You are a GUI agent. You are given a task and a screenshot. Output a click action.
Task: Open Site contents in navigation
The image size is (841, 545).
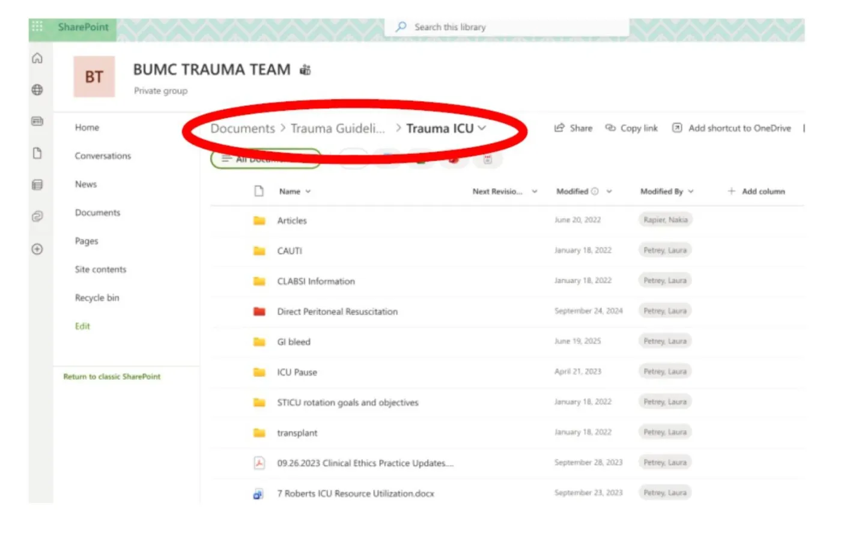[x=100, y=269]
